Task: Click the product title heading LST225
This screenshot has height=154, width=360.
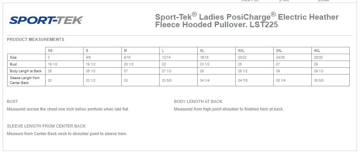Action: point(247,21)
